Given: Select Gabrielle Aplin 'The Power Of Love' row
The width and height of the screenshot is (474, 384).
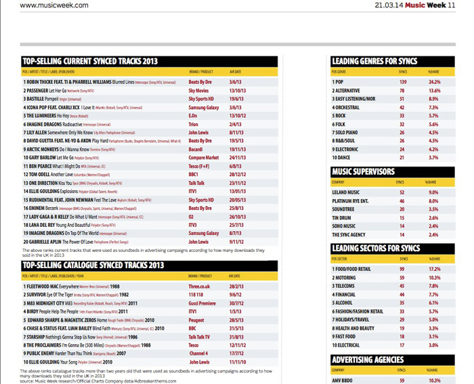Looking at the screenshot, I should click(x=150, y=242).
